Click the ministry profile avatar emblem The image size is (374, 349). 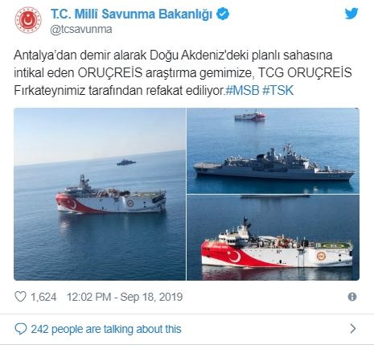[x=28, y=20]
